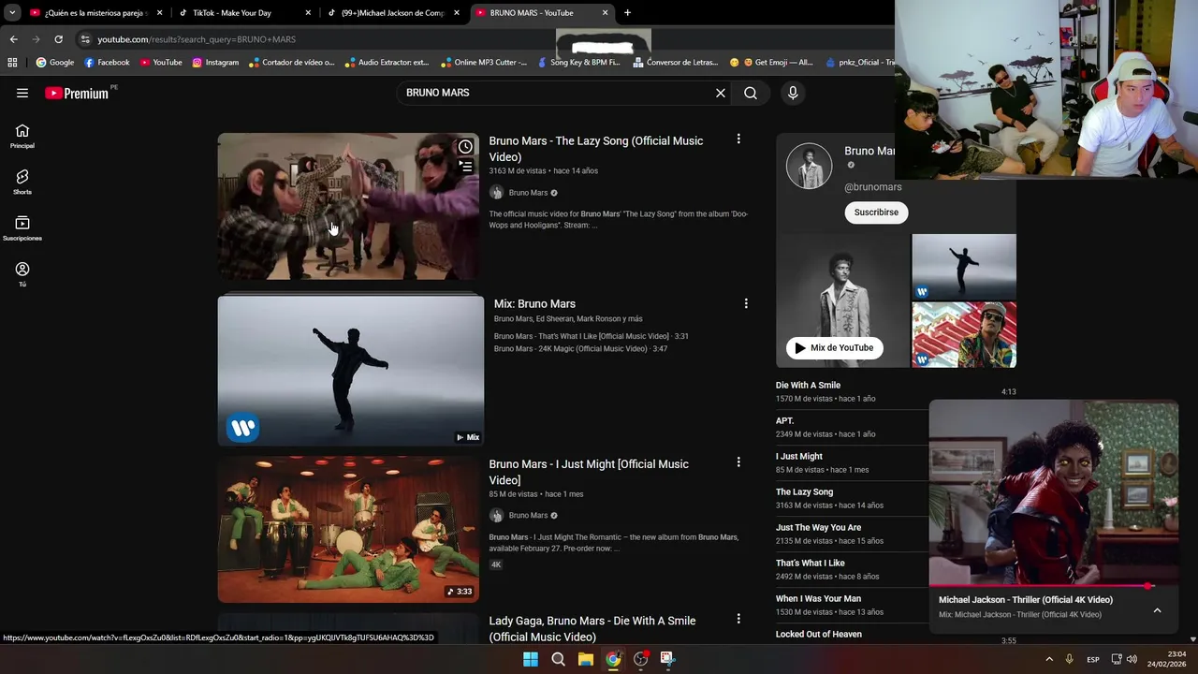Show hidden system tray icons
The image size is (1198, 674).
pos(1049,659)
